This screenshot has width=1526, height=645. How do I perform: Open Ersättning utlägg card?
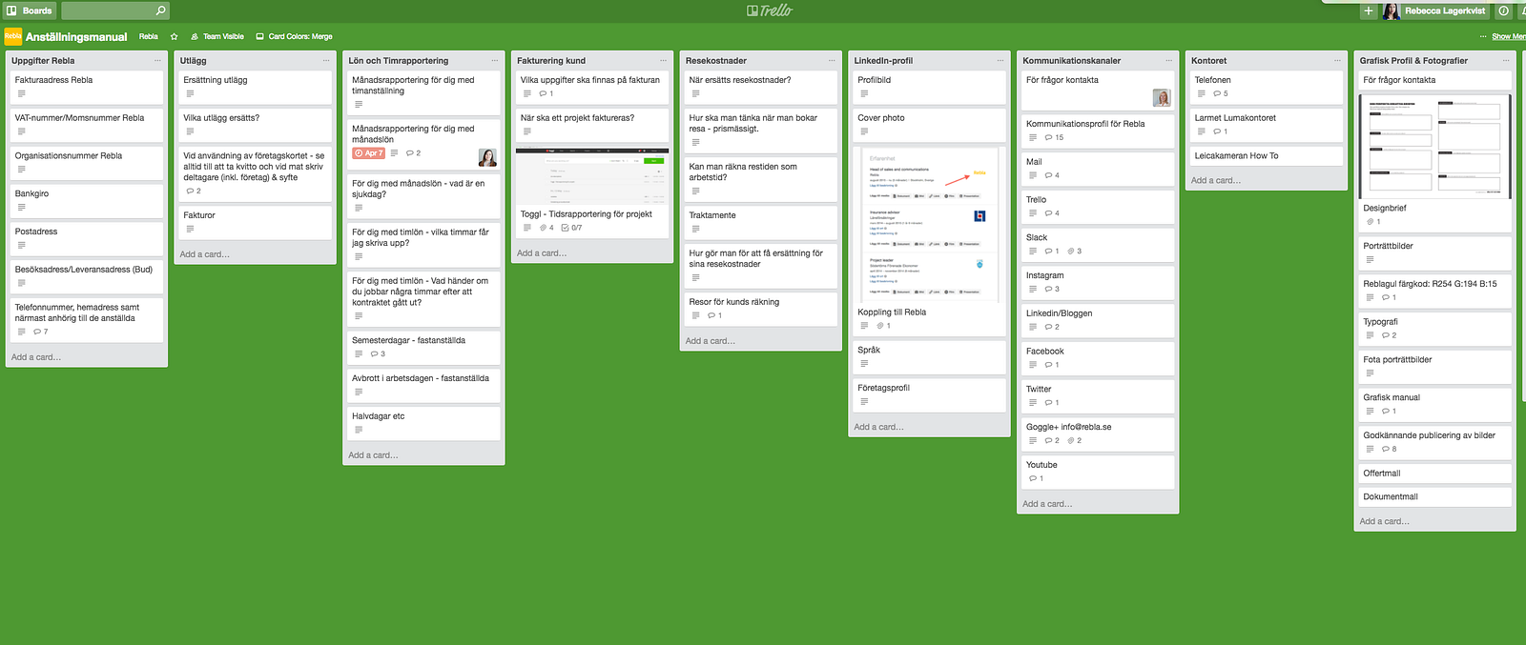coord(256,87)
